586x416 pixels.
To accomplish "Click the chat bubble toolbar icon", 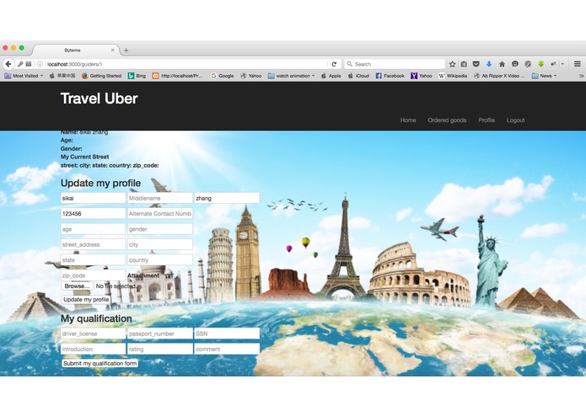I will [515, 64].
